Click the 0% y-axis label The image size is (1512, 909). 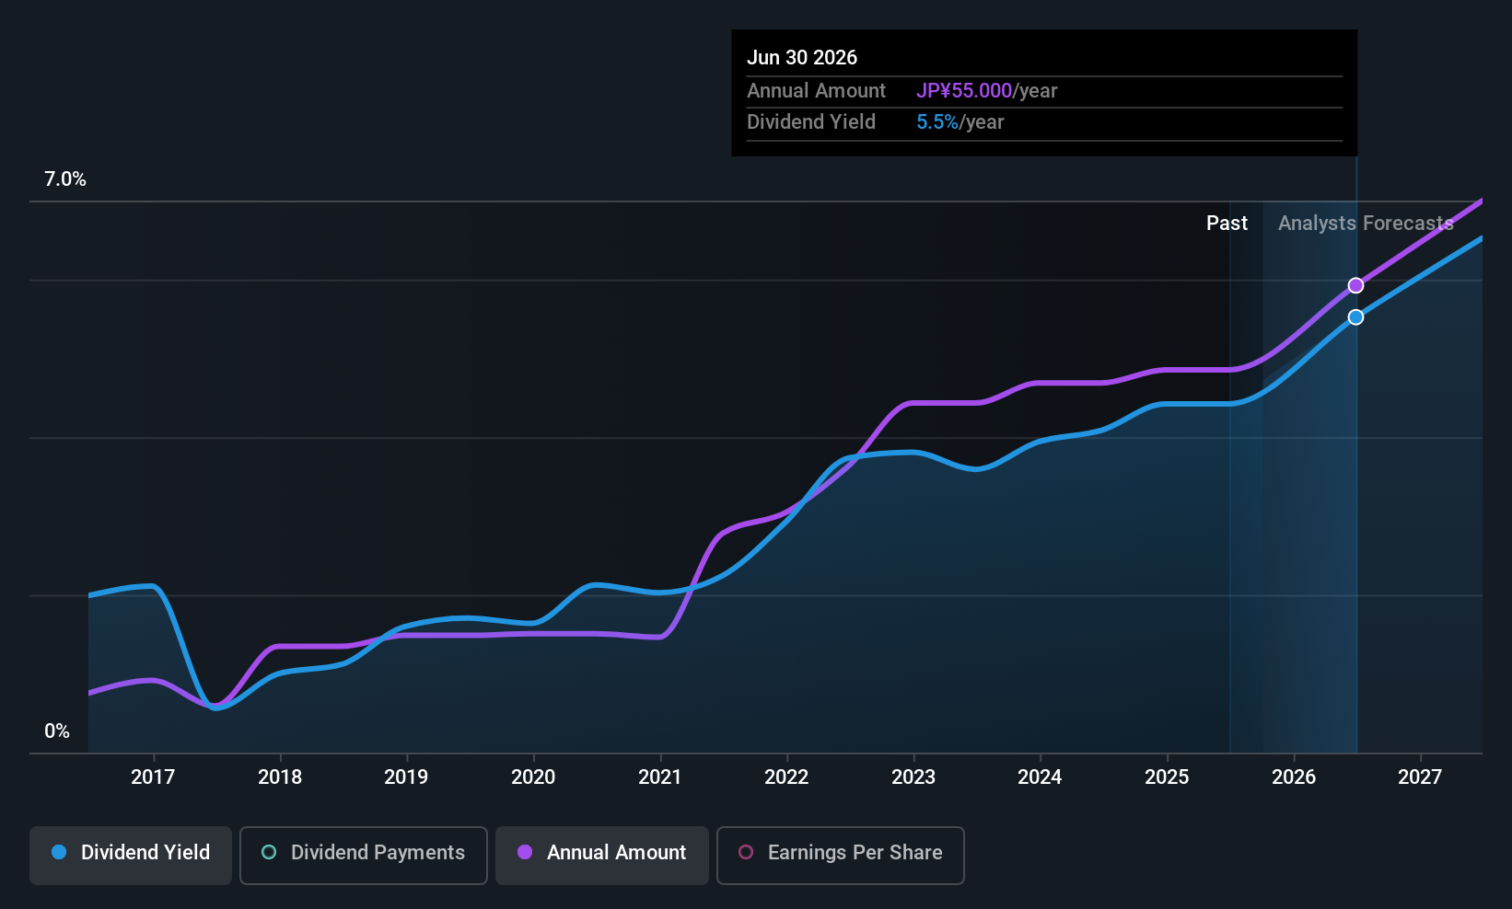57,731
